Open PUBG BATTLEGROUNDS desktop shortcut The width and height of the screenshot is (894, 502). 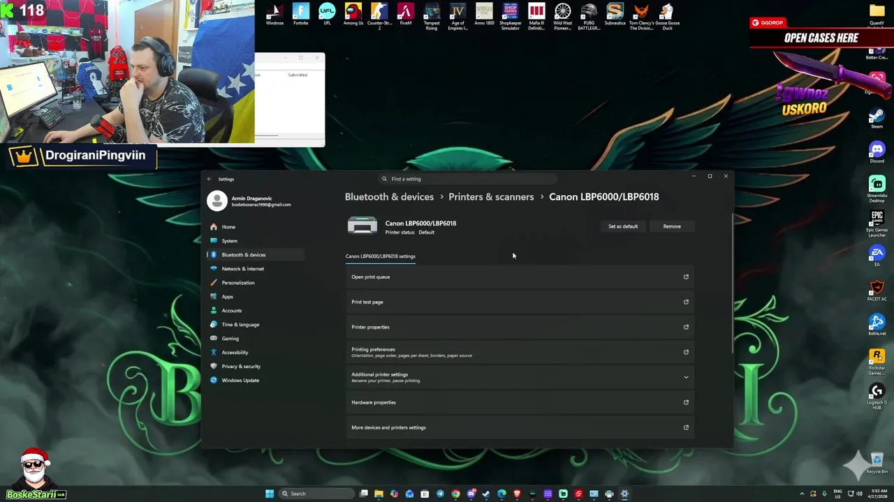[x=589, y=17]
